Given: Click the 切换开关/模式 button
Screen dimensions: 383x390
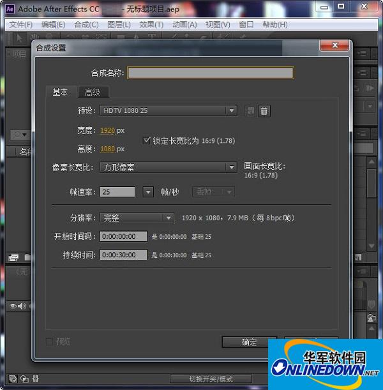Looking at the screenshot, I should click(211, 379).
